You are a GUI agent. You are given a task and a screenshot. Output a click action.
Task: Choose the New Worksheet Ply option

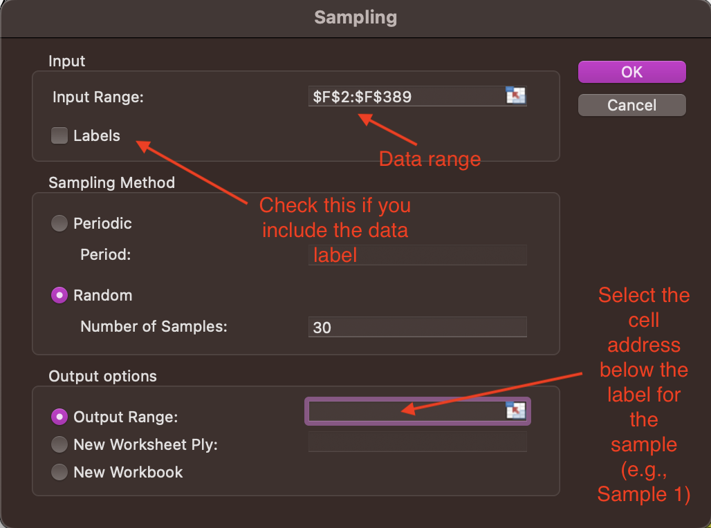pyautogui.click(x=60, y=444)
